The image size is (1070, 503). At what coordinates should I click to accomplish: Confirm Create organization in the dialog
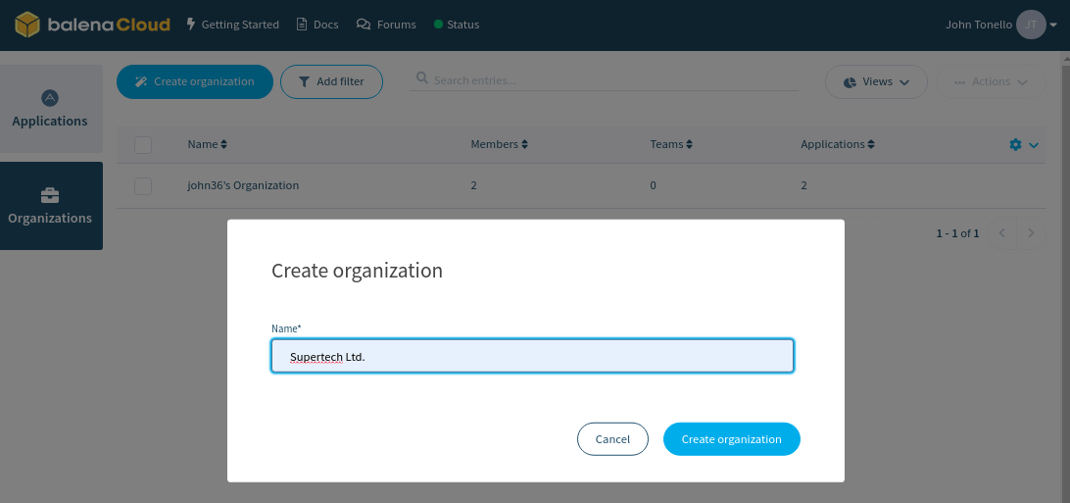tap(732, 439)
